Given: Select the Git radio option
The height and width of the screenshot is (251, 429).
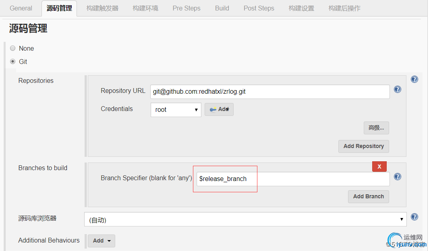Looking at the screenshot, I should tap(12, 62).
